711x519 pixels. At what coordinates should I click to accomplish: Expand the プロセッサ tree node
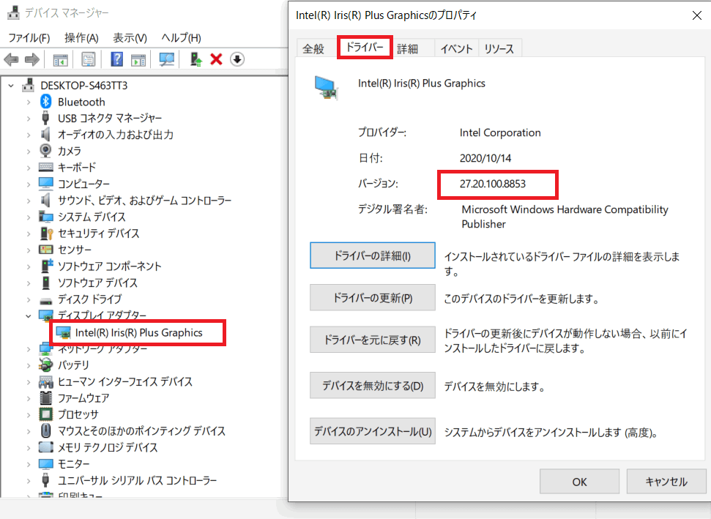coord(28,414)
